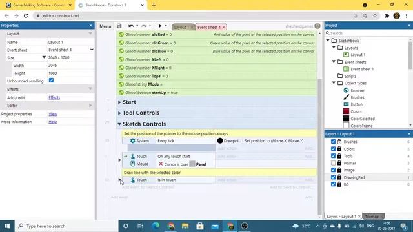
Task: Click Add event at sheet bottom
Action: 119,197
